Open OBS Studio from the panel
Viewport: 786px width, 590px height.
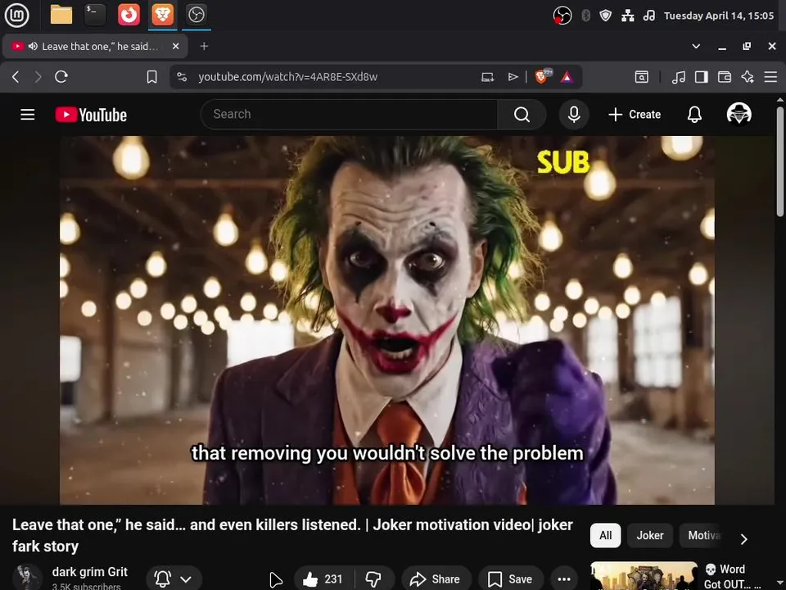(x=196, y=15)
